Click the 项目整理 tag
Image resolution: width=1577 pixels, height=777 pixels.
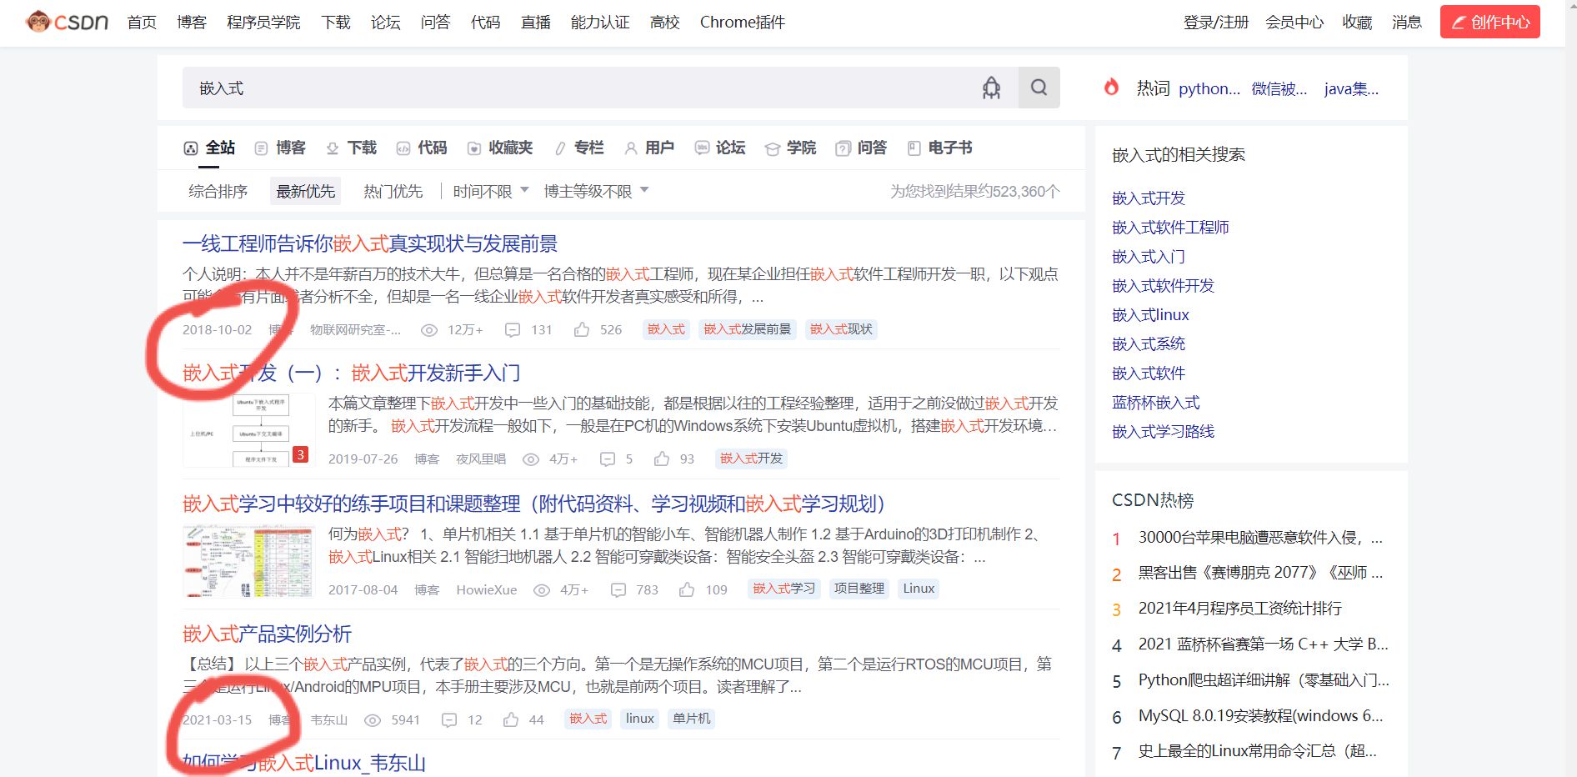coord(859,589)
